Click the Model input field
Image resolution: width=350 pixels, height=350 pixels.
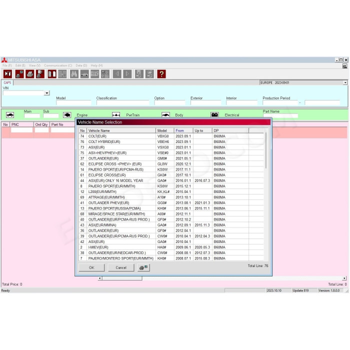coord(73,102)
